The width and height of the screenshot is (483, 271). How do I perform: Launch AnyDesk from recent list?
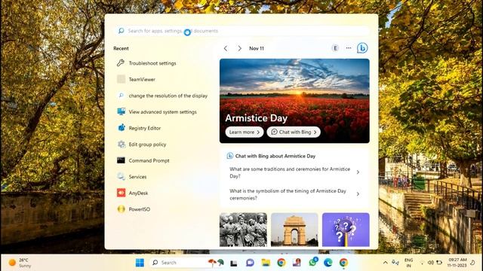click(133, 193)
